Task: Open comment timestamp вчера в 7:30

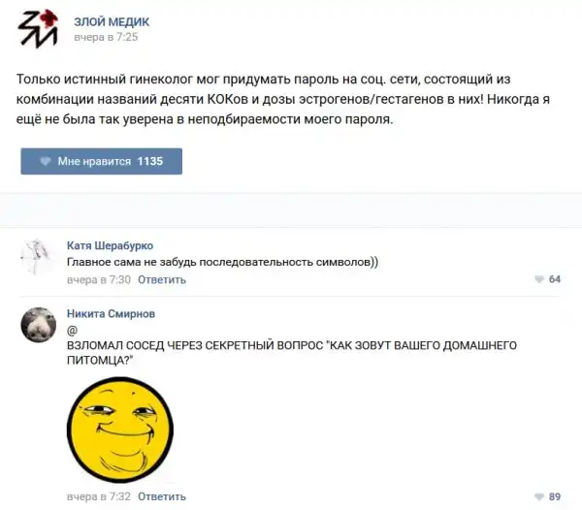Action: pyautogui.click(x=99, y=279)
